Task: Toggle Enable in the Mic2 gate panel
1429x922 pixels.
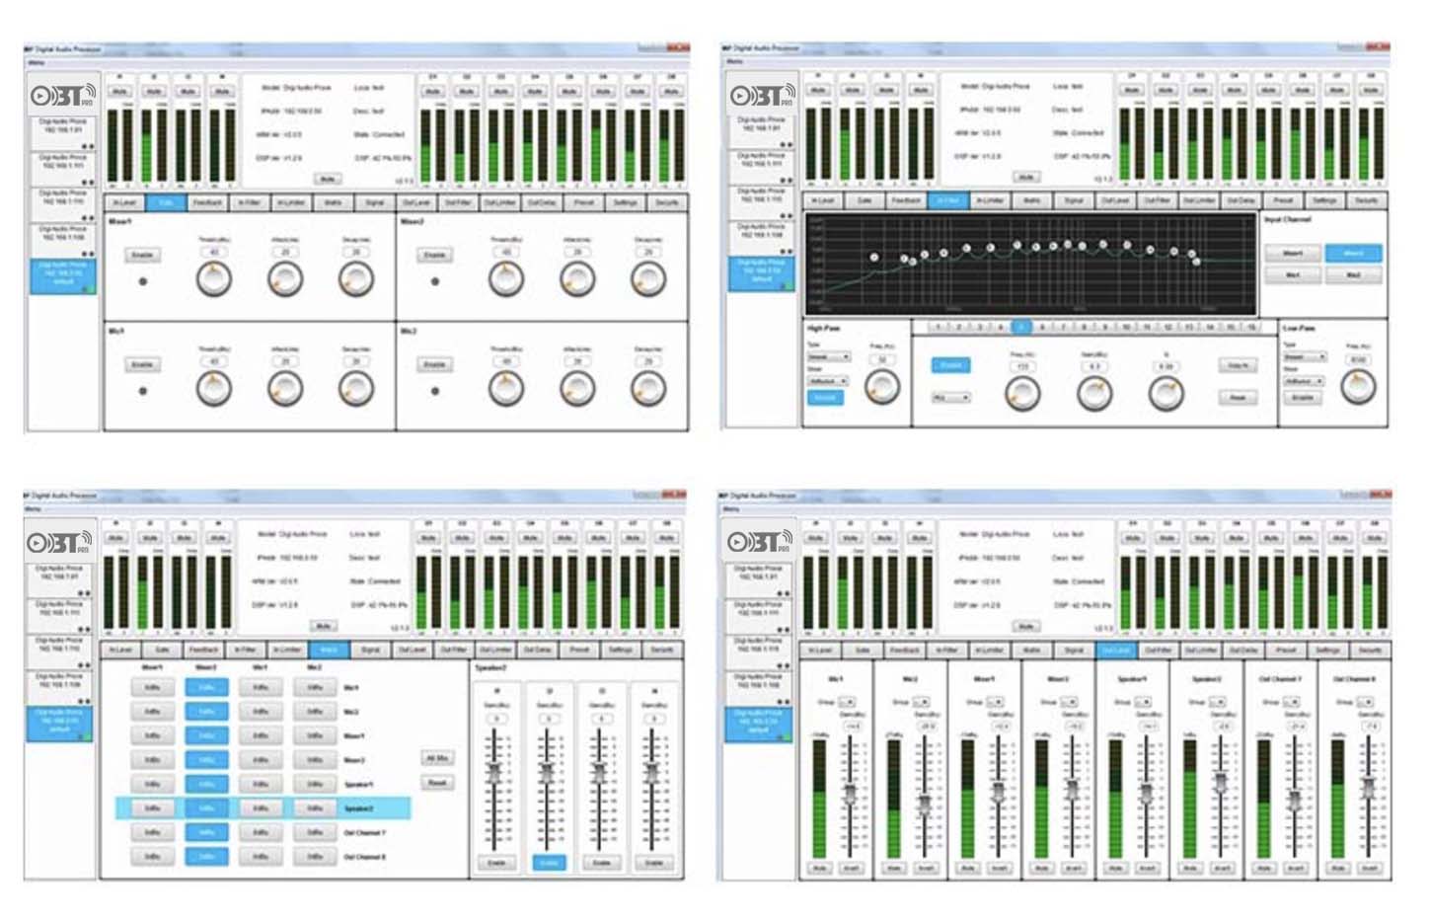Action: 435,364
